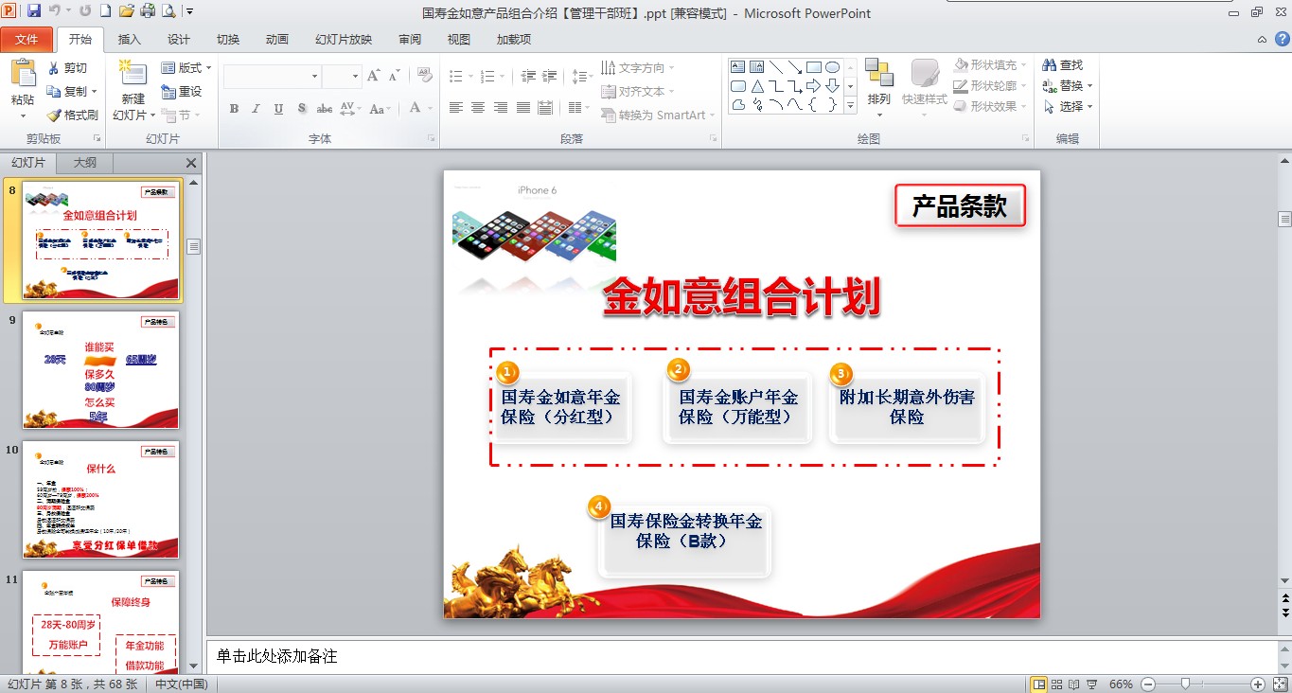
Task: Center text in paragraph group
Action: pyautogui.click(x=478, y=108)
